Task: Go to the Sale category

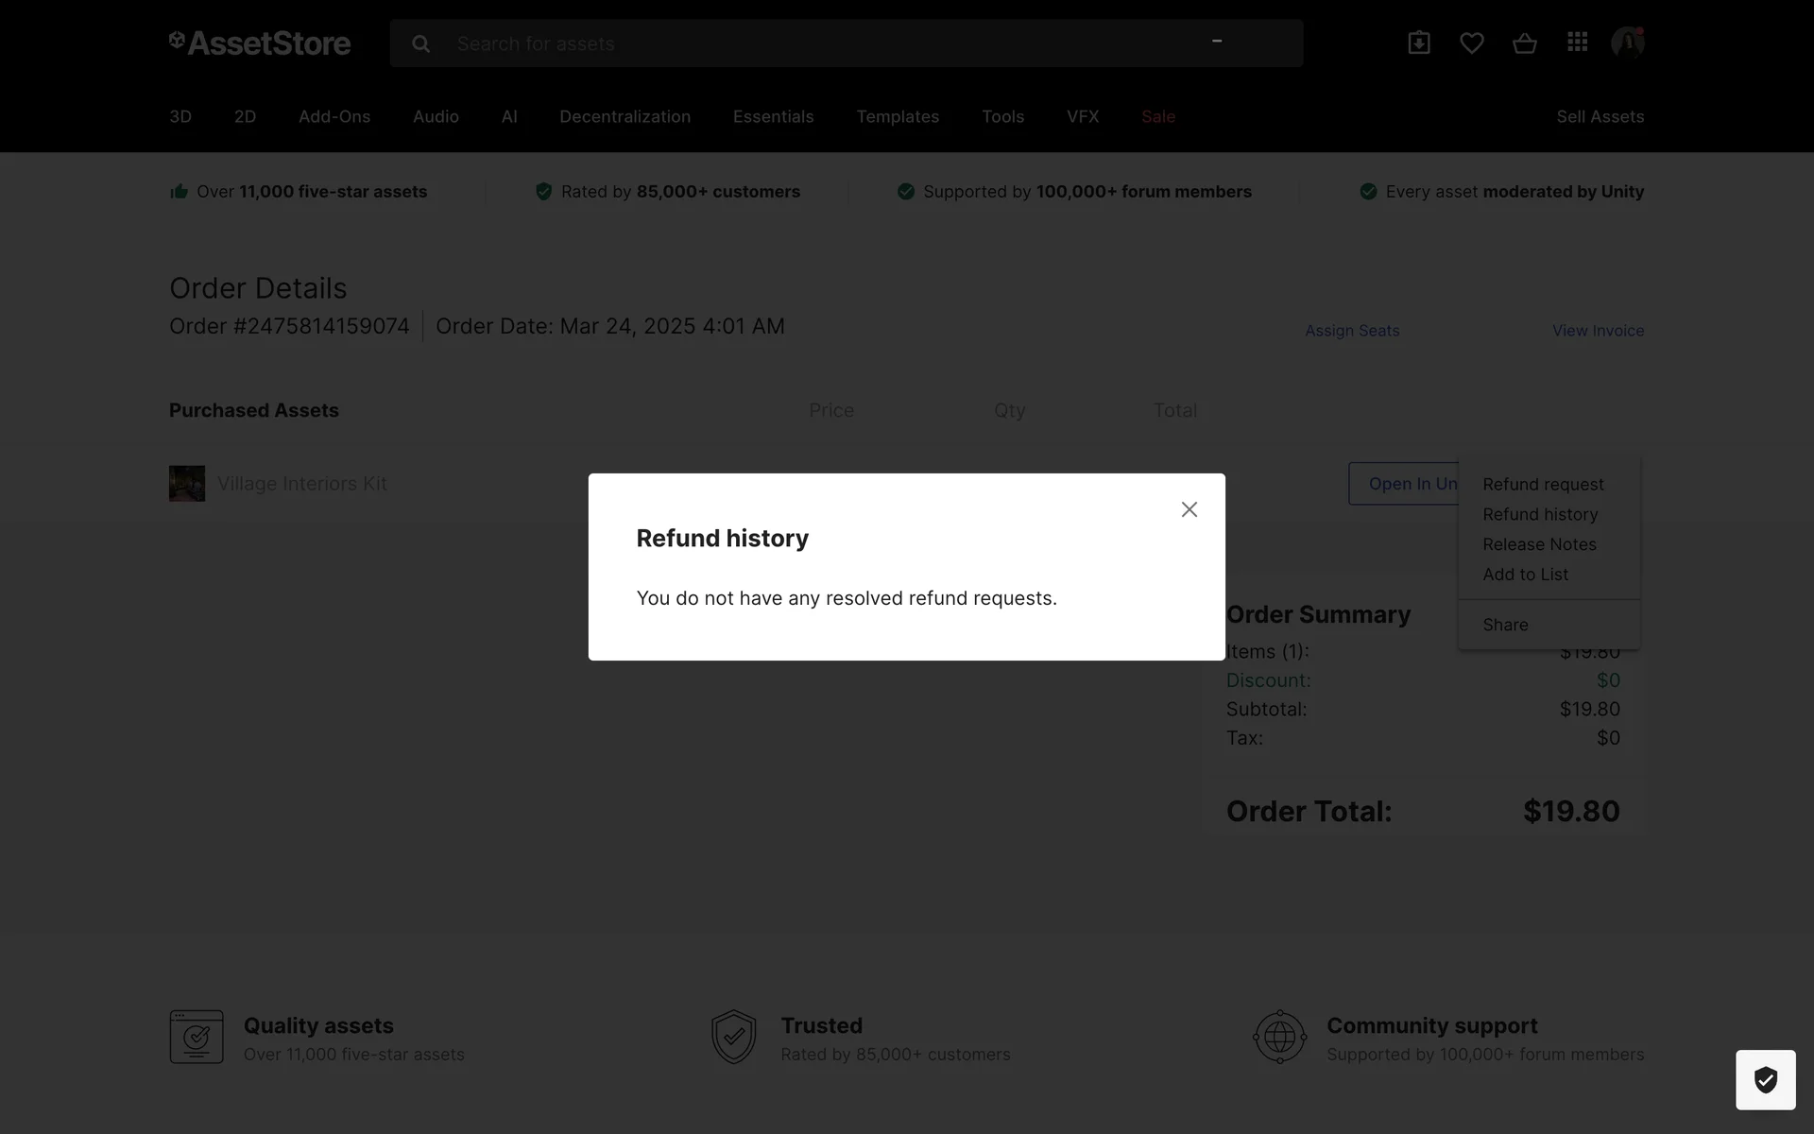Action: [1157, 116]
